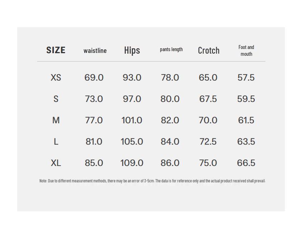Click the waistline column header

(95, 50)
